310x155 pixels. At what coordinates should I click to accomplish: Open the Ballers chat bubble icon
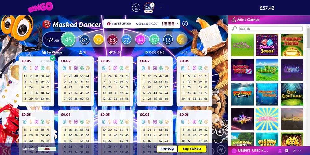click(234, 150)
